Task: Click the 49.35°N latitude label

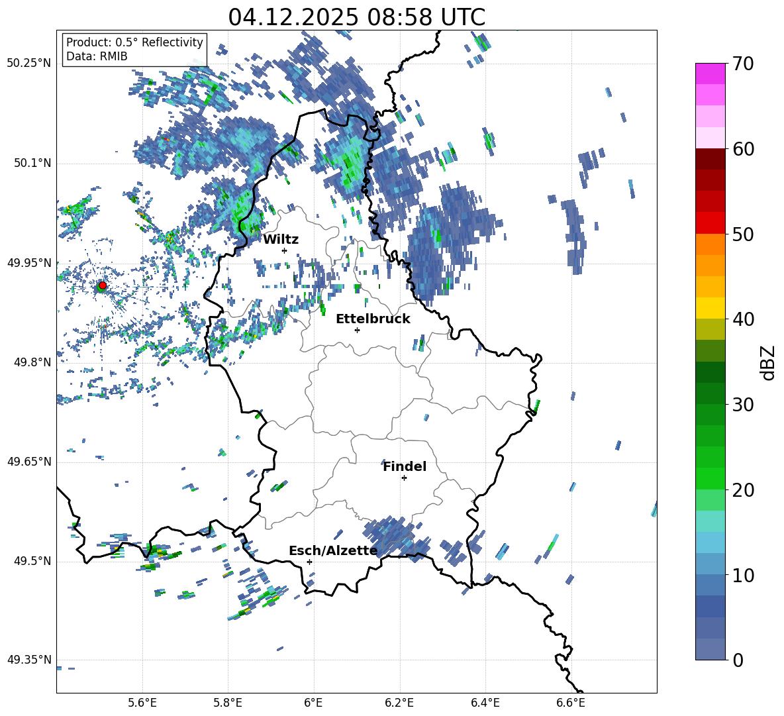Action: (29, 660)
